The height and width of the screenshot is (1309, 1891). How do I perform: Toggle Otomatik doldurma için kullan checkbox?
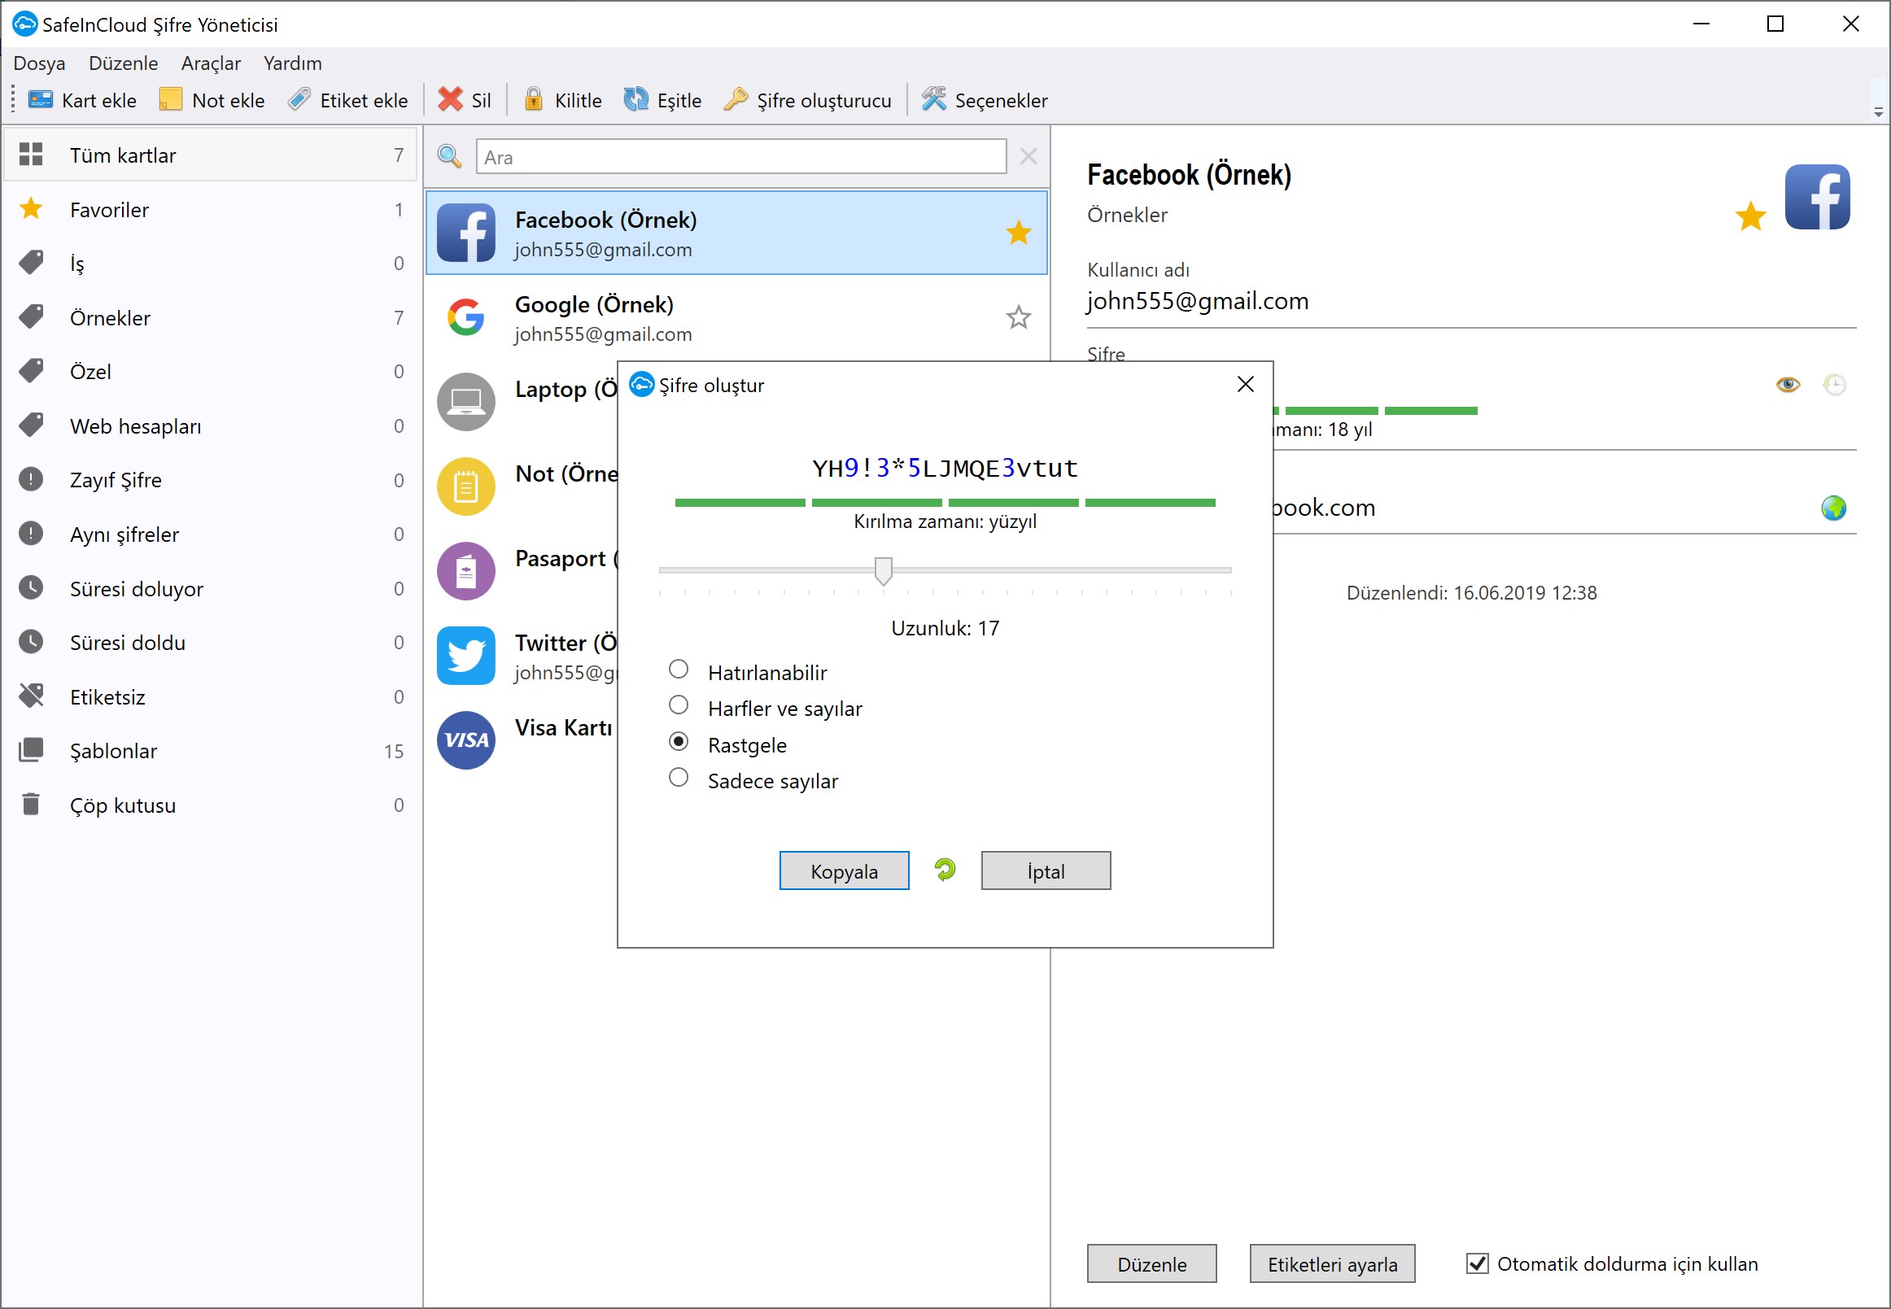1477,1264
